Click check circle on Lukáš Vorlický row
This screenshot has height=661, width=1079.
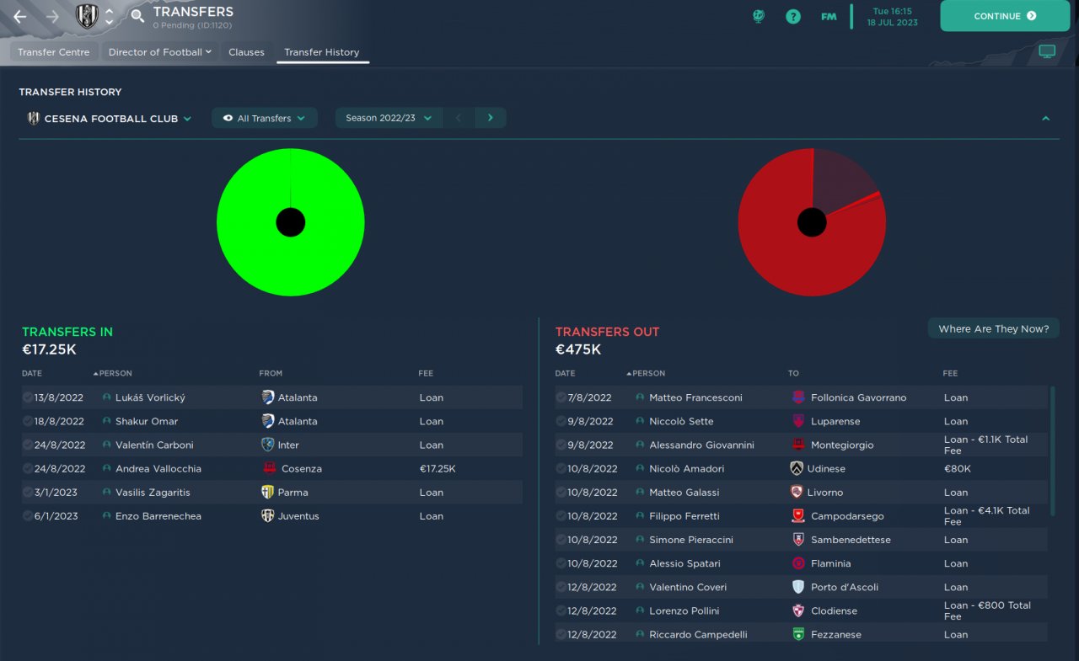tap(28, 397)
